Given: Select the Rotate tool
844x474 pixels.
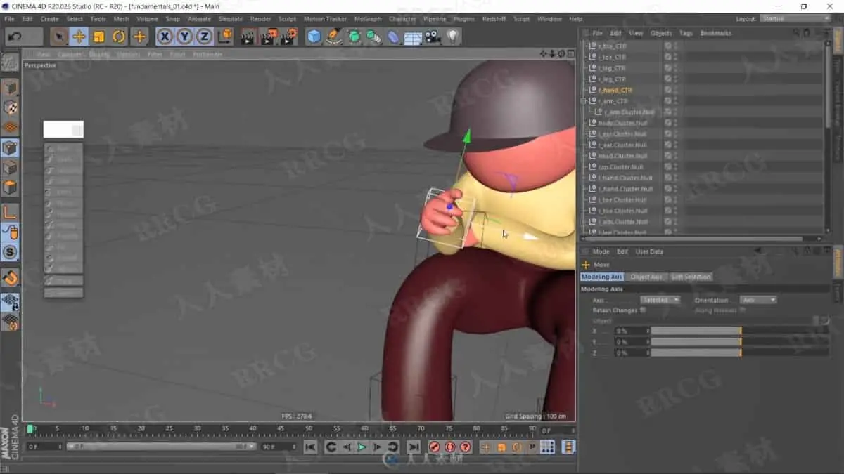Looking at the screenshot, I should click(119, 37).
